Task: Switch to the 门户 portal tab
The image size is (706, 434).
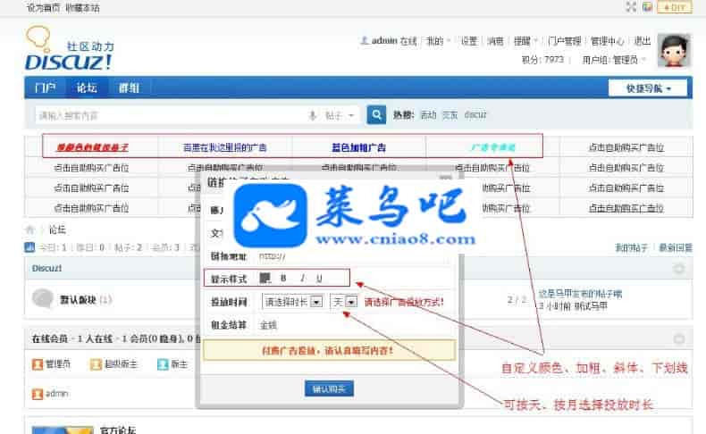Action: click(45, 88)
